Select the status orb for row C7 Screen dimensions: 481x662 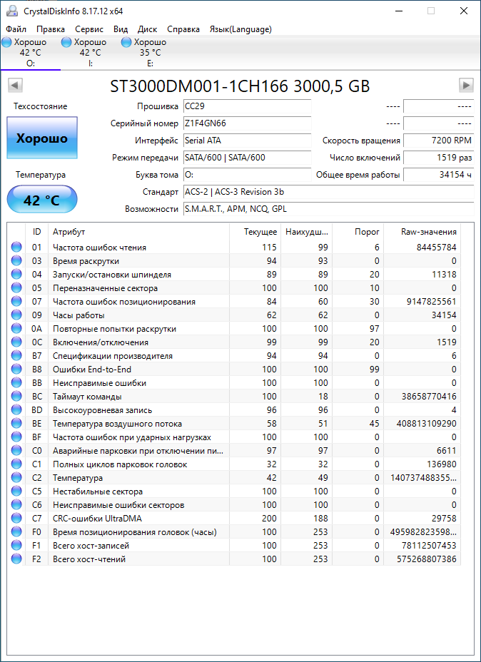[x=16, y=519]
